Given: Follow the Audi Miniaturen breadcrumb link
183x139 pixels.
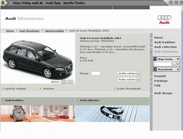Looking at the screenshot, I should click(x=29, y=31).
